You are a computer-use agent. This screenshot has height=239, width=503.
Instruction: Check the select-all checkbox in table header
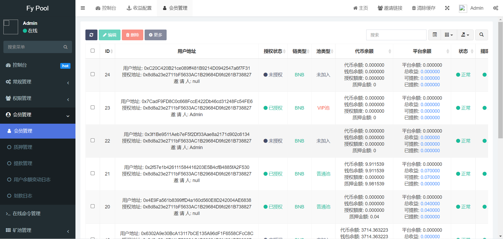tap(93, 51)
